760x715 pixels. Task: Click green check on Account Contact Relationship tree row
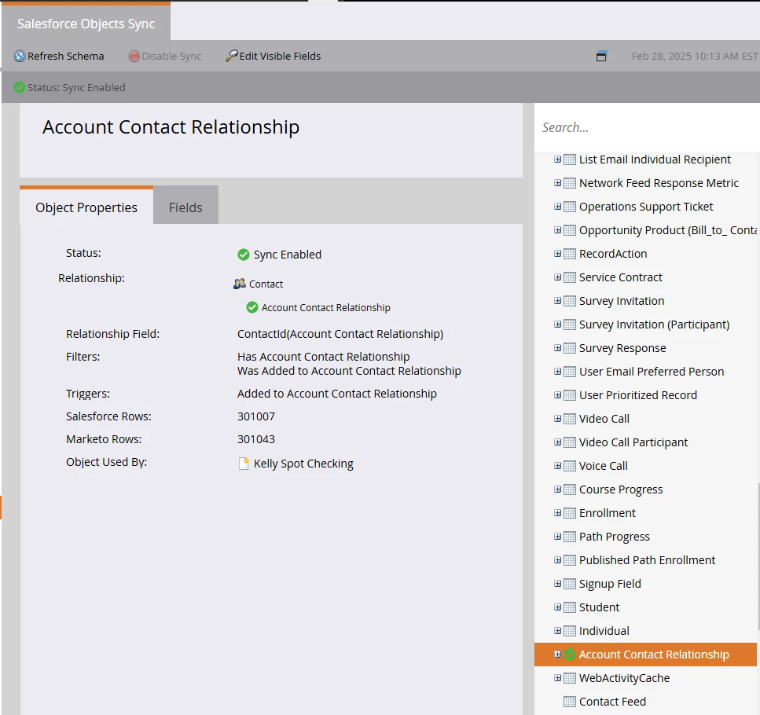tap(570, 654)
